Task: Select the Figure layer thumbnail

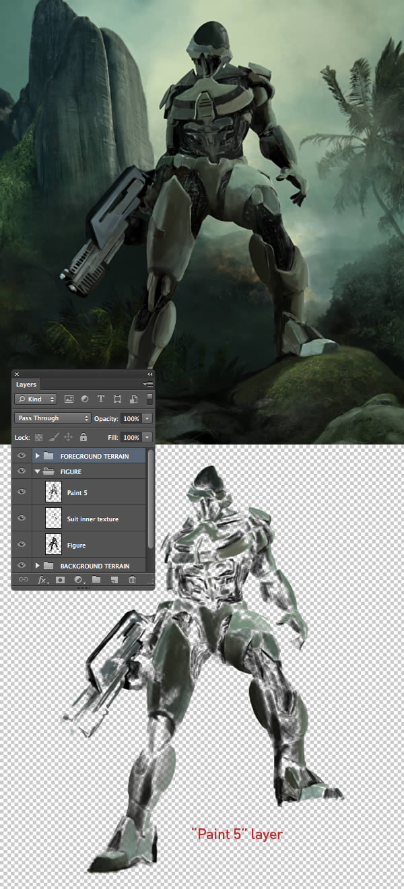Action: click(x=53, y=545)
